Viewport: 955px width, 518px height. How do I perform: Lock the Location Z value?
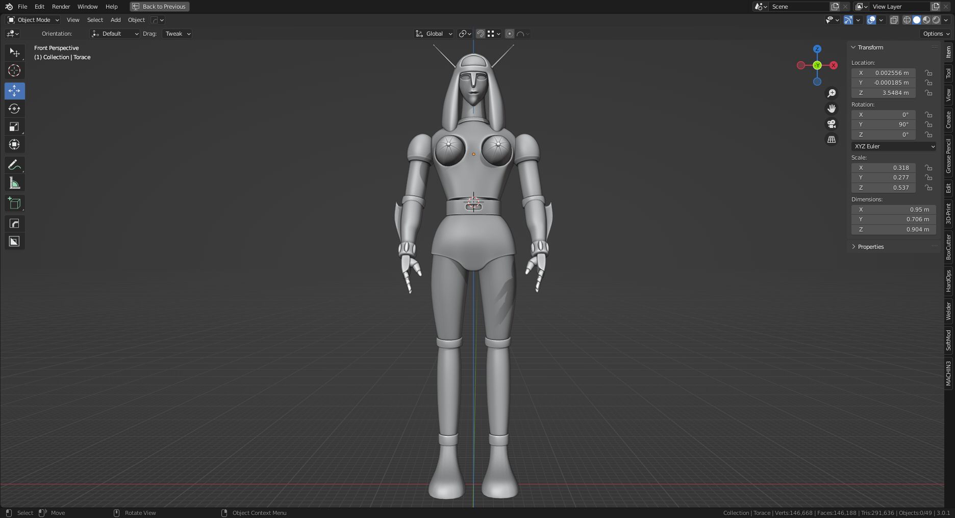(928, 93)
